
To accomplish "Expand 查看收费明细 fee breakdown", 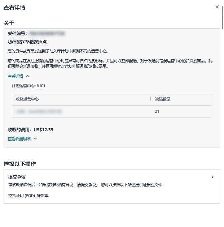I will (22, 139).
